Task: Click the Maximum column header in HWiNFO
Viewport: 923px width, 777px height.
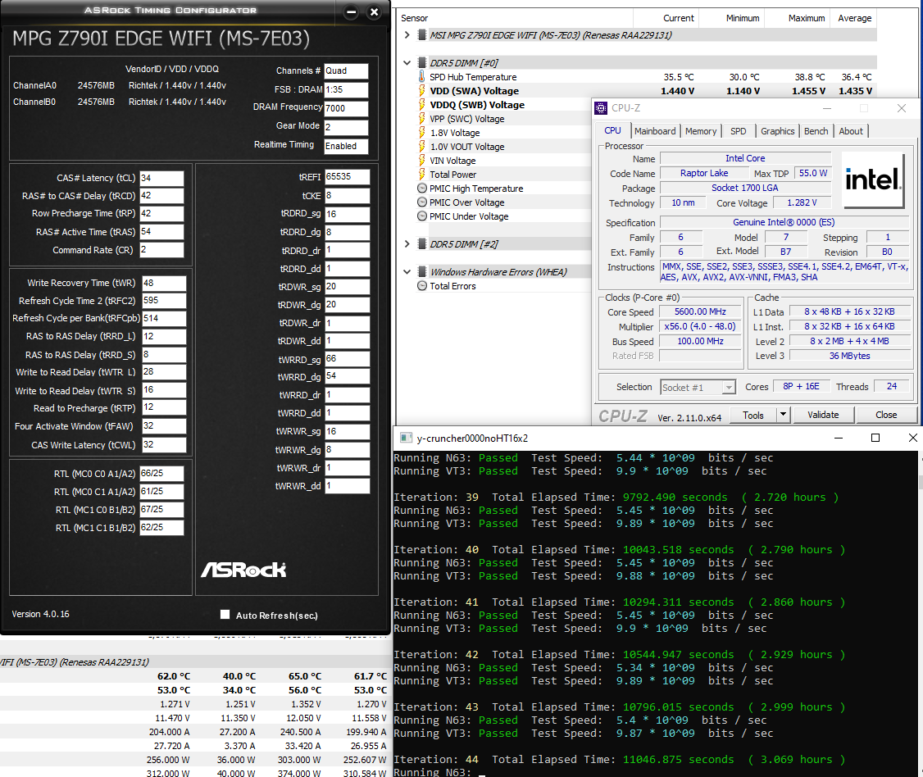Action: coord(797,18)
